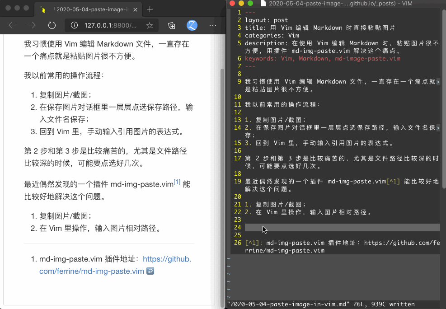Click the browser list item '3. 回到 Vim 里'
Viewport: 446px width, 309px height.
click(108, 131)
